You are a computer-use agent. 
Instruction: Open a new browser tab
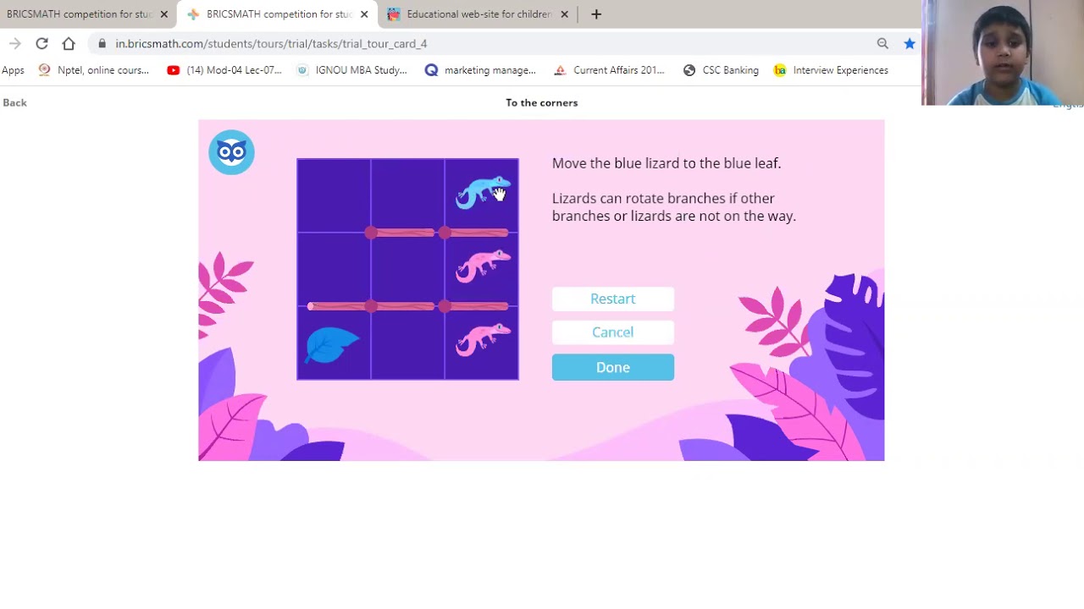(596, 14)
